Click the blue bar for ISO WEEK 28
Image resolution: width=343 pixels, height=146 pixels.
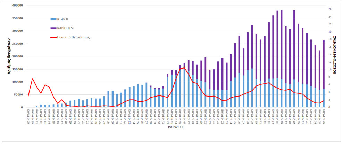pyautogui.click(x=108, y=99)
